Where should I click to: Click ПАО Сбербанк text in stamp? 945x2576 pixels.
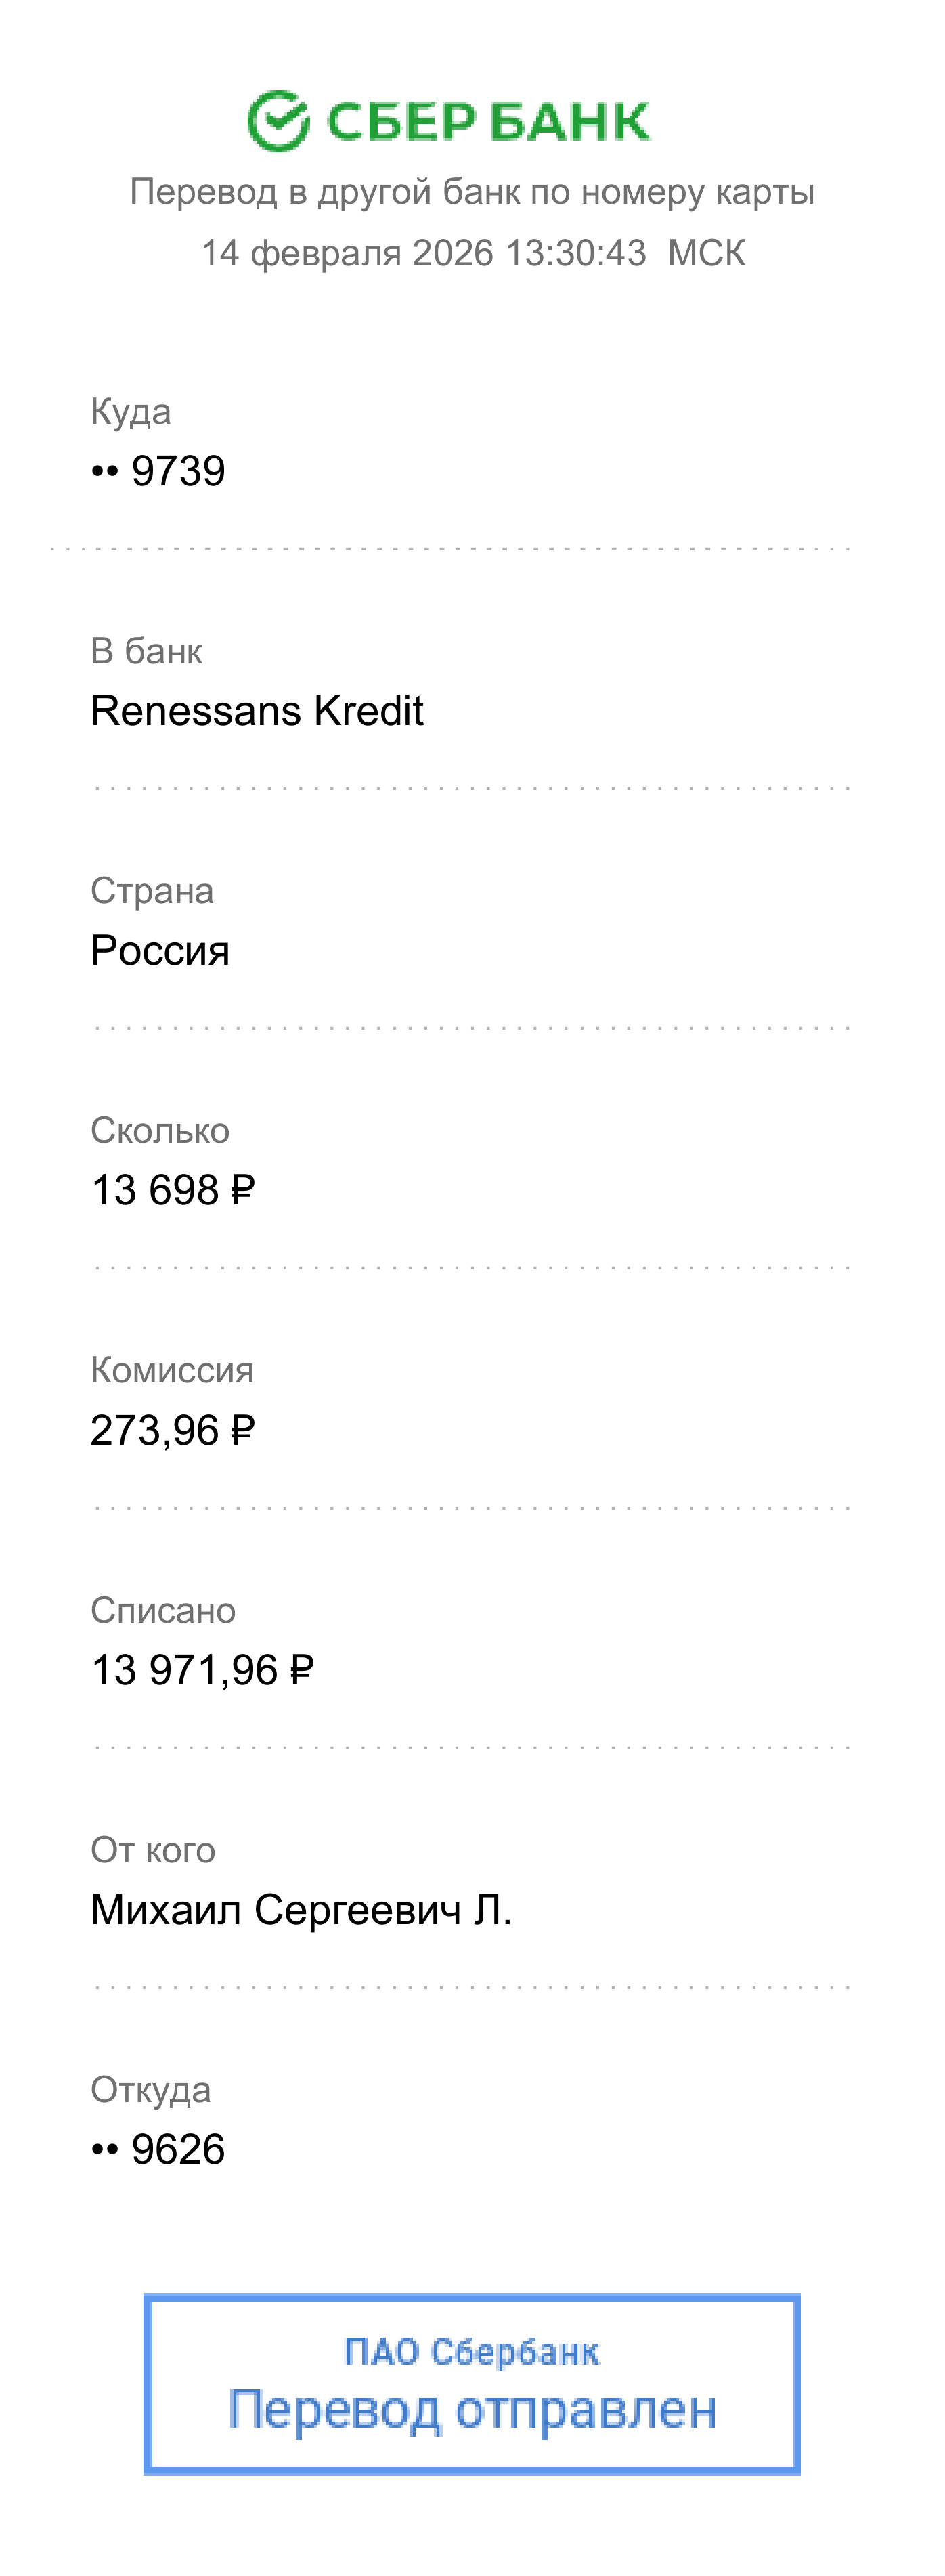[472, 2352]
